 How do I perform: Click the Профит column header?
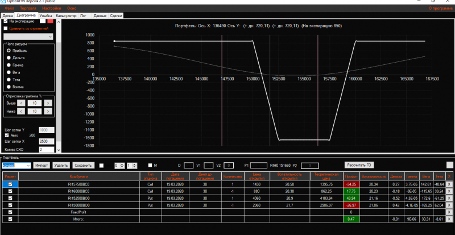coord(351,176)
